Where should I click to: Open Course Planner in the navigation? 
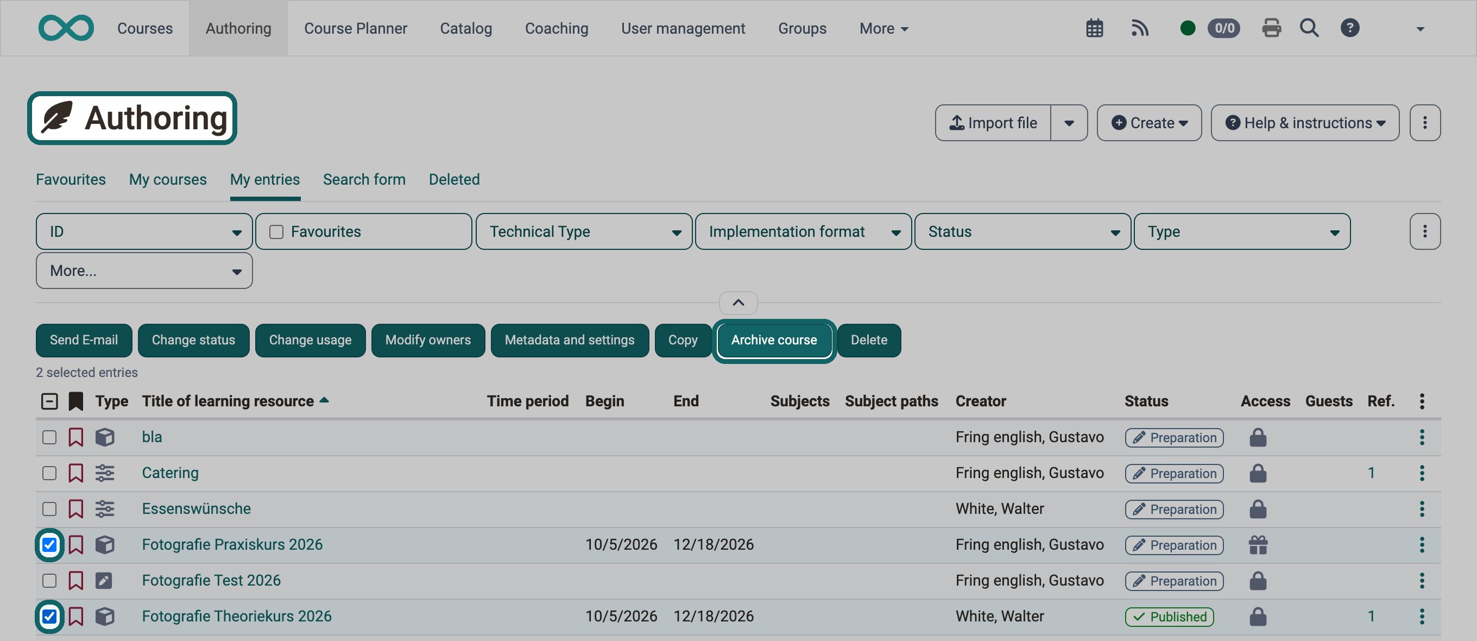356,28
